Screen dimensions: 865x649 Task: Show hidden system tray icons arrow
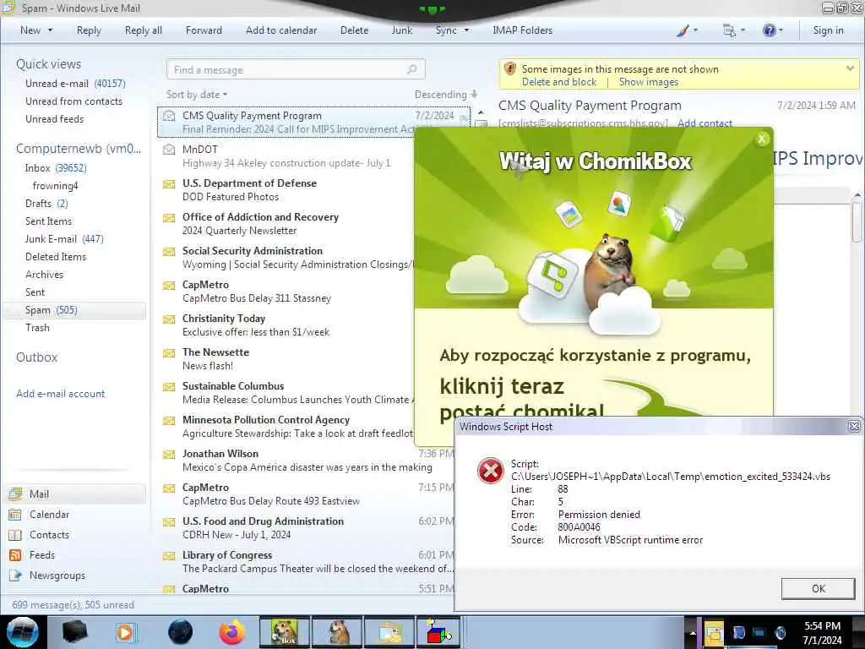(x=693, y=632)
